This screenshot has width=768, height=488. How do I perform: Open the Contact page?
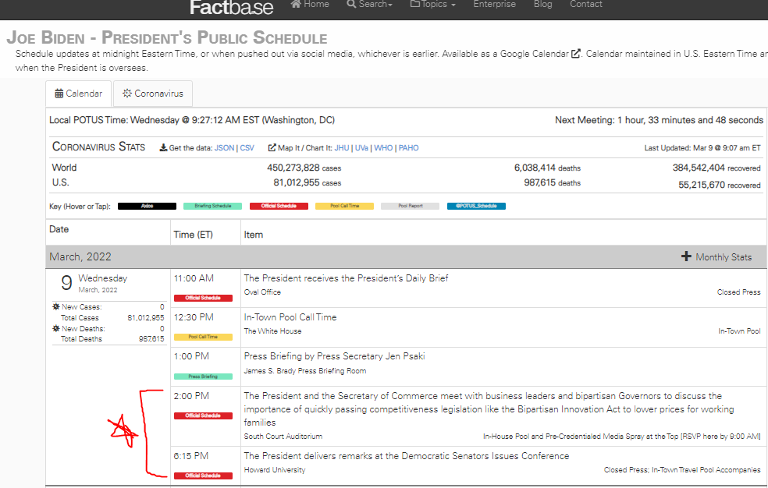[586, 5]
